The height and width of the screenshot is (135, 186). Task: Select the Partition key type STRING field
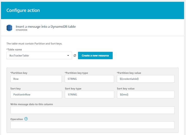coord(89,79)
